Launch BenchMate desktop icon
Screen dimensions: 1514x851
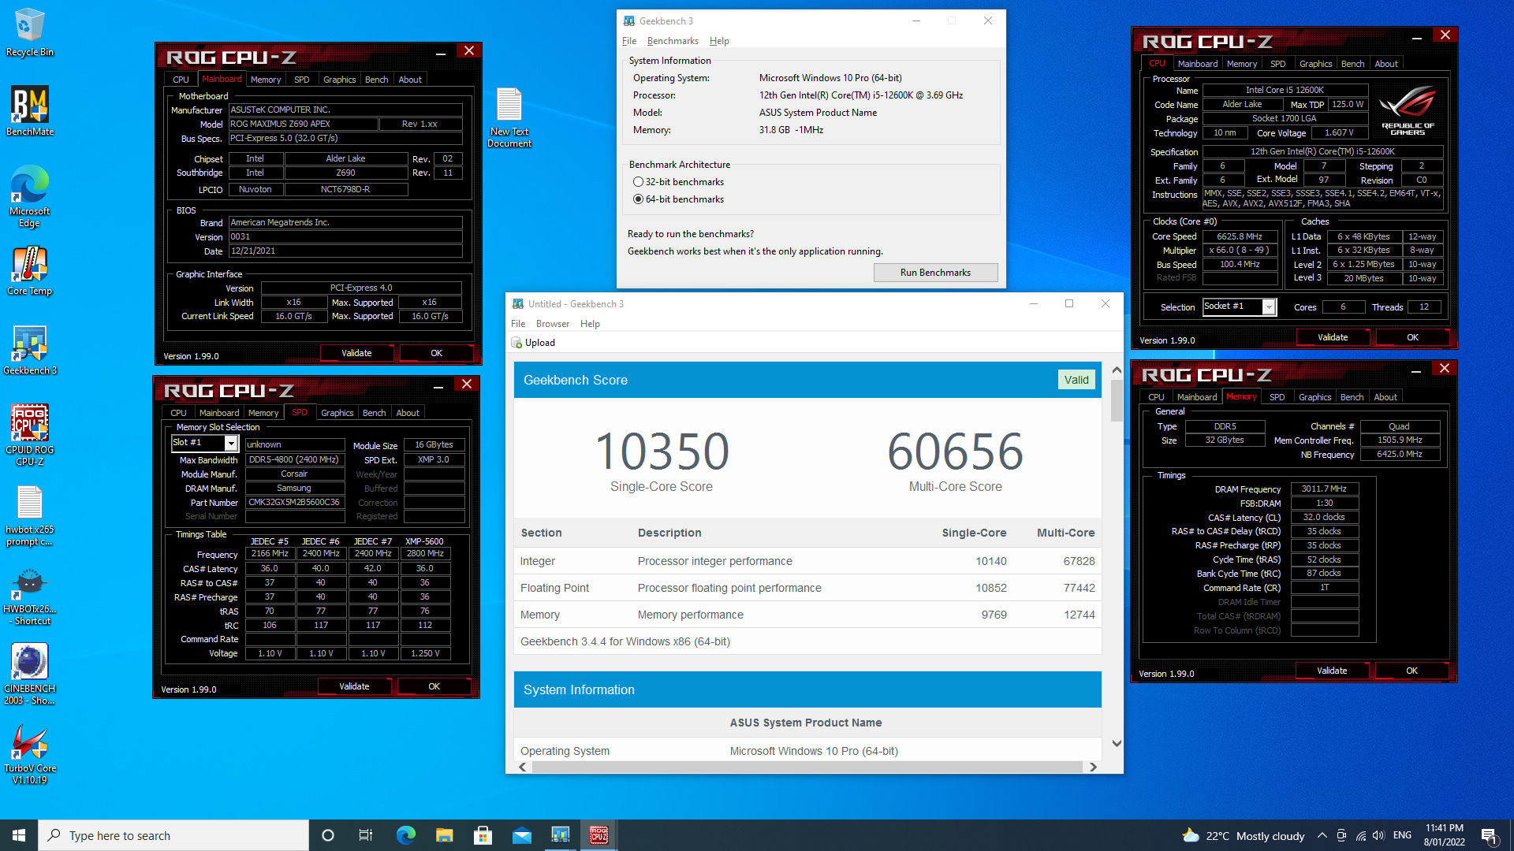coord(30,111)
